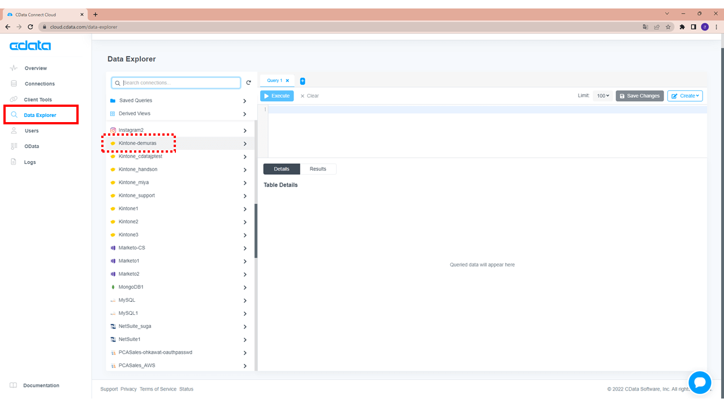Open the Create dropdown button

[685, 96]
